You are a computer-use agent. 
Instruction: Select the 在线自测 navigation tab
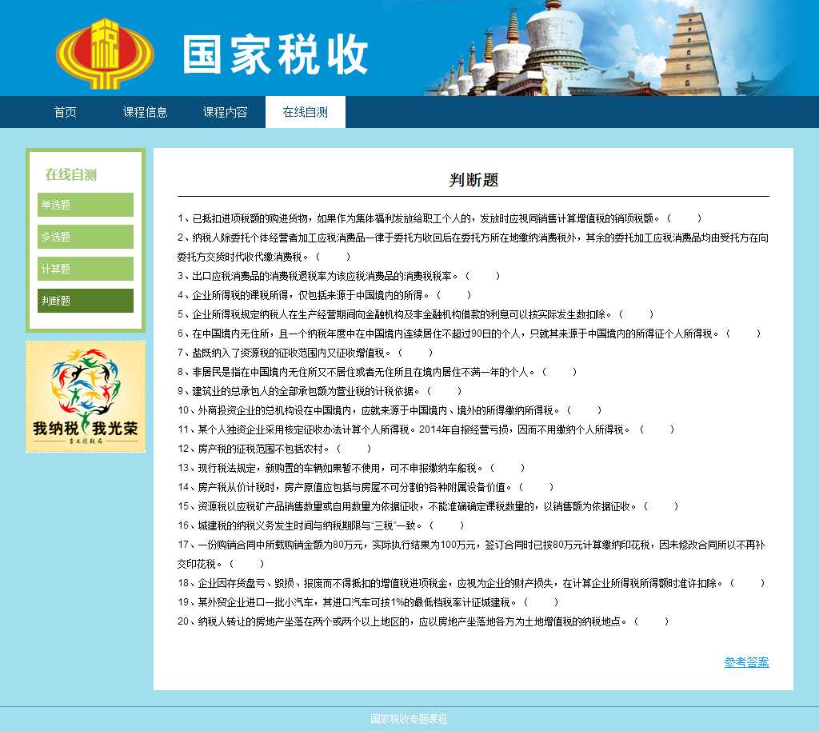(305, 112)
